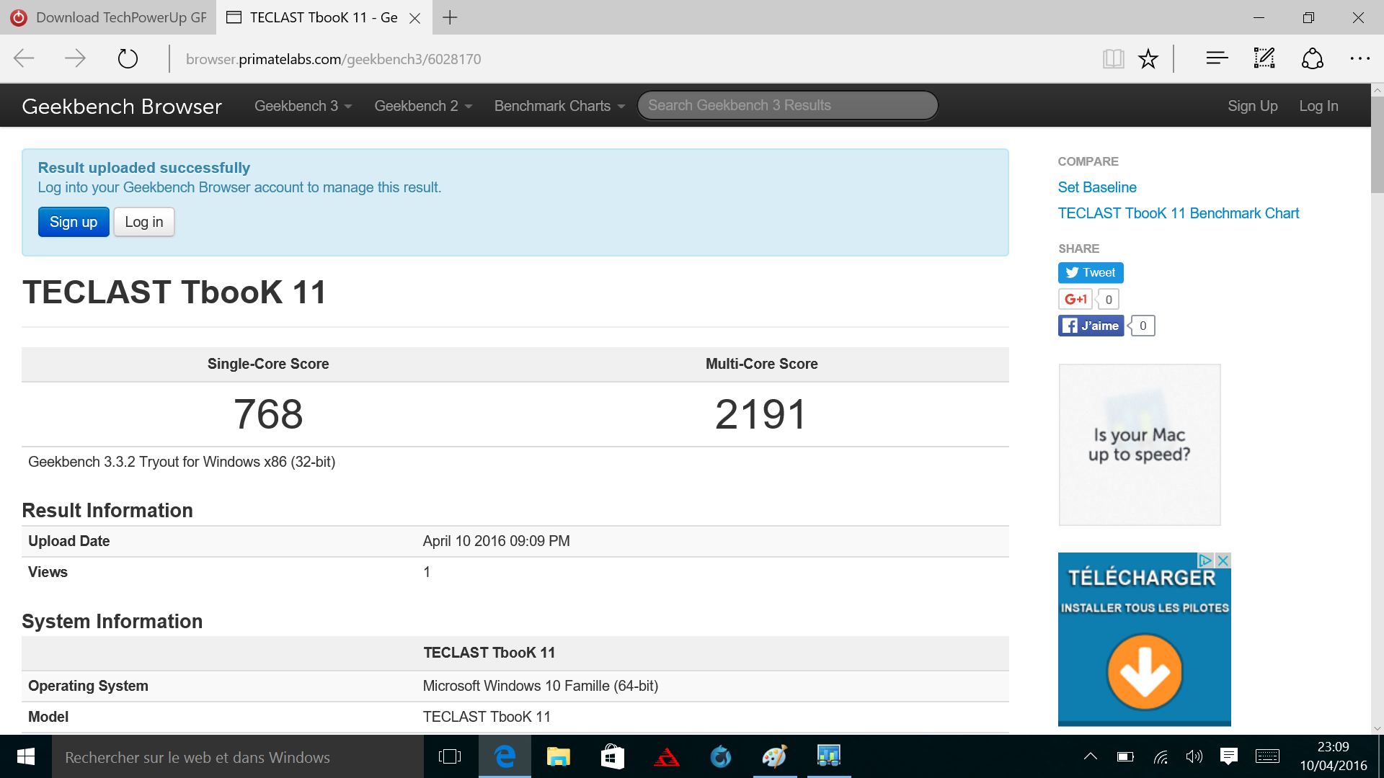Image resolution: width=1384 pixels, height=778 pixels.
Task: Open Windows Store from the taskbar
Action: [612, 756]
